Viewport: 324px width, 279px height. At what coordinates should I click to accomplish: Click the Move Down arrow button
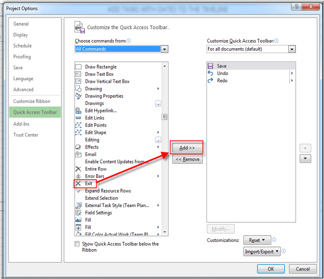(x=305, y=159)
